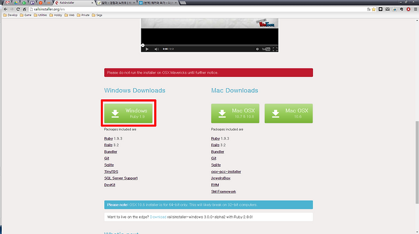
Task: Reload the page with refresh icon
Action: coord(18,9)
